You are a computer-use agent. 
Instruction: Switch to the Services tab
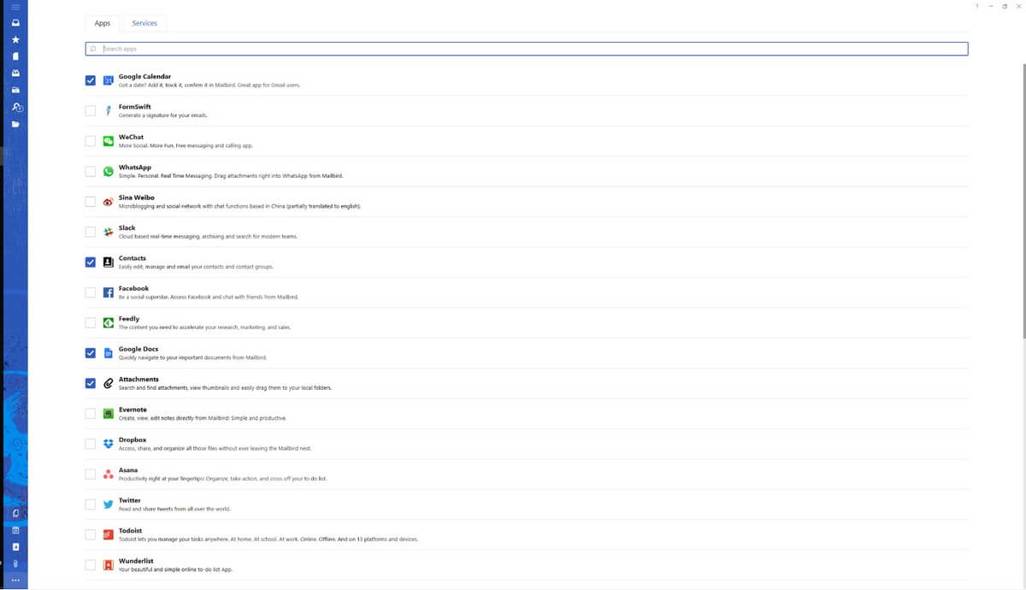pyautogui.click(x=144, y=23)
